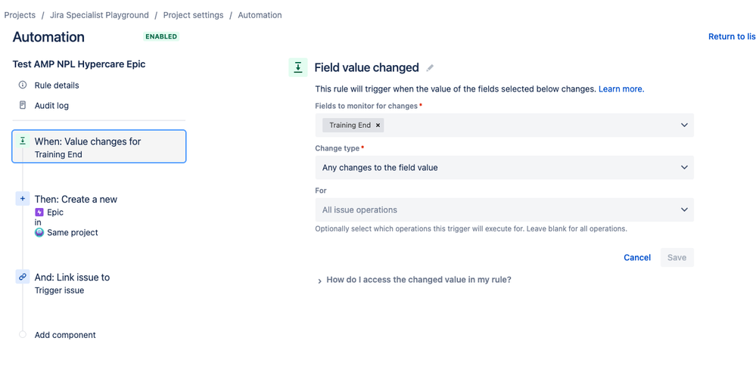Open Project settings breadcrumb
Screen dimensions: 756x366
pos(193,15)
